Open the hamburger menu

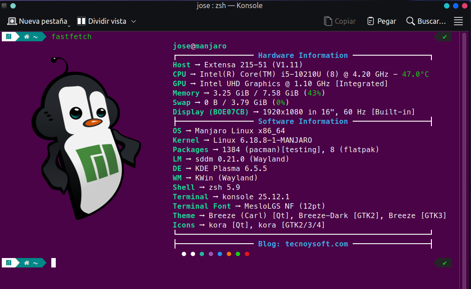[x=458, y=21]
